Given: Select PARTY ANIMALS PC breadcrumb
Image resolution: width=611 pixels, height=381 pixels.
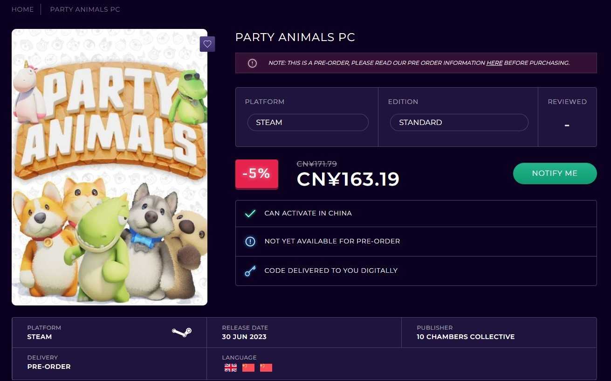Looking at the screenshot, I should coord(85,9).
